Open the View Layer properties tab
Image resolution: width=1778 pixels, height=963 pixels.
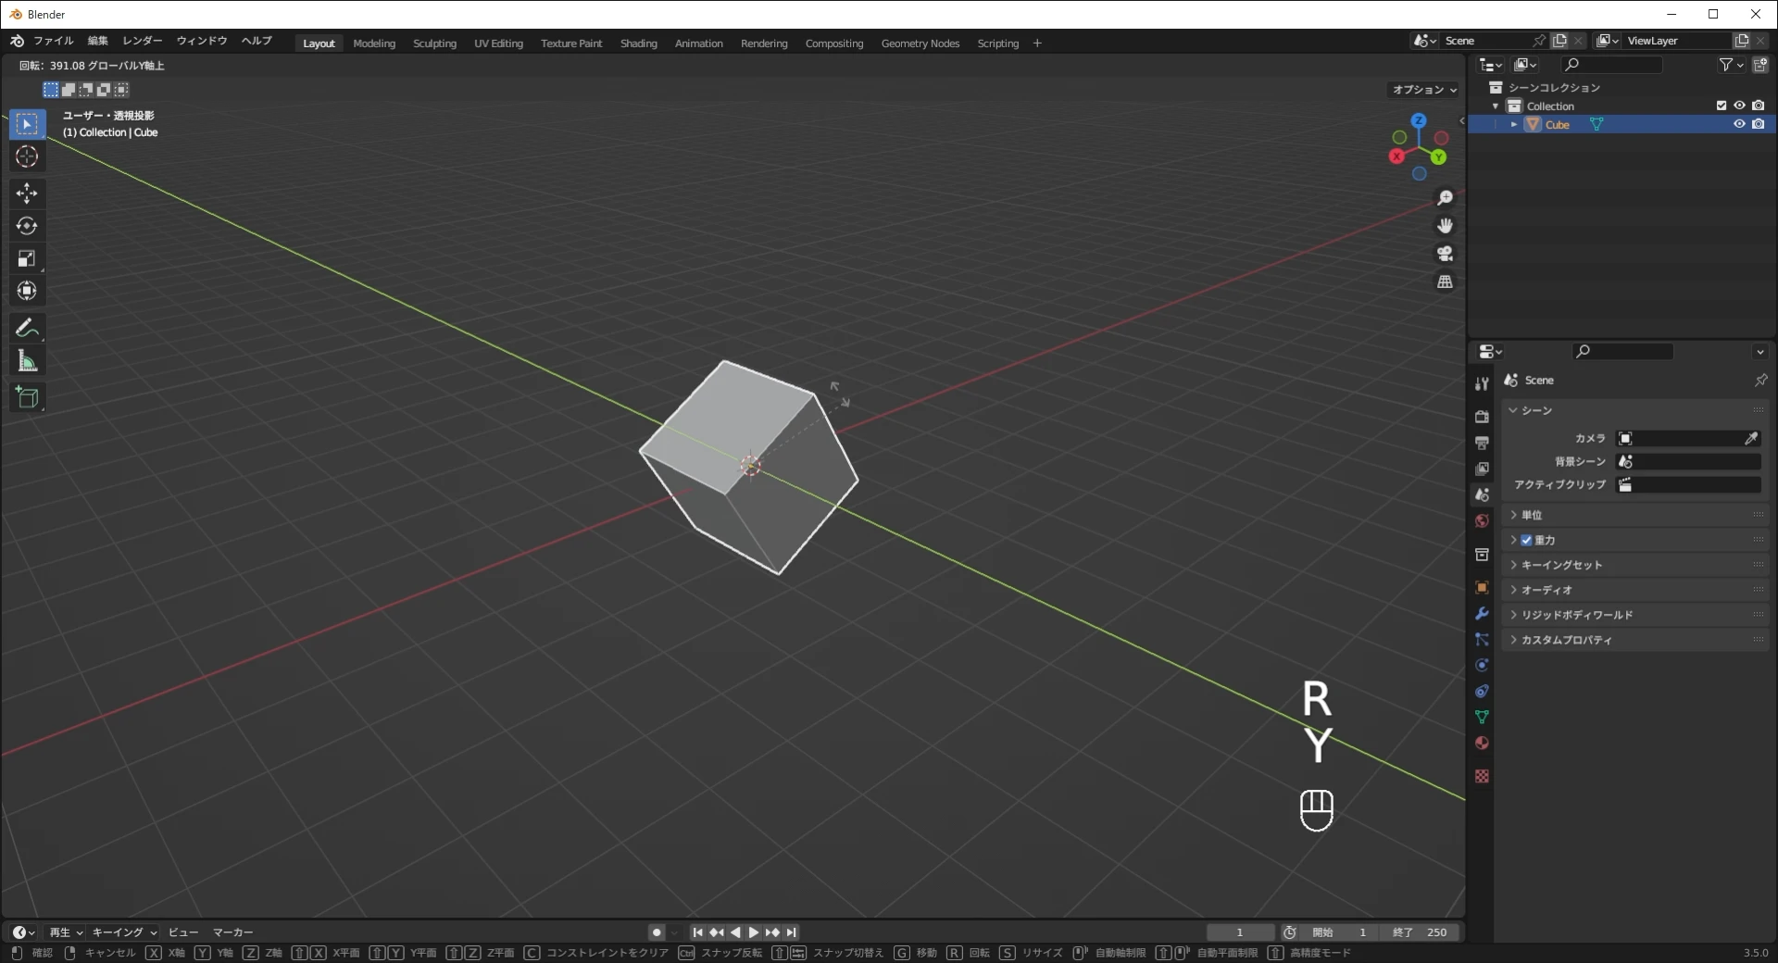(1482, 469)
